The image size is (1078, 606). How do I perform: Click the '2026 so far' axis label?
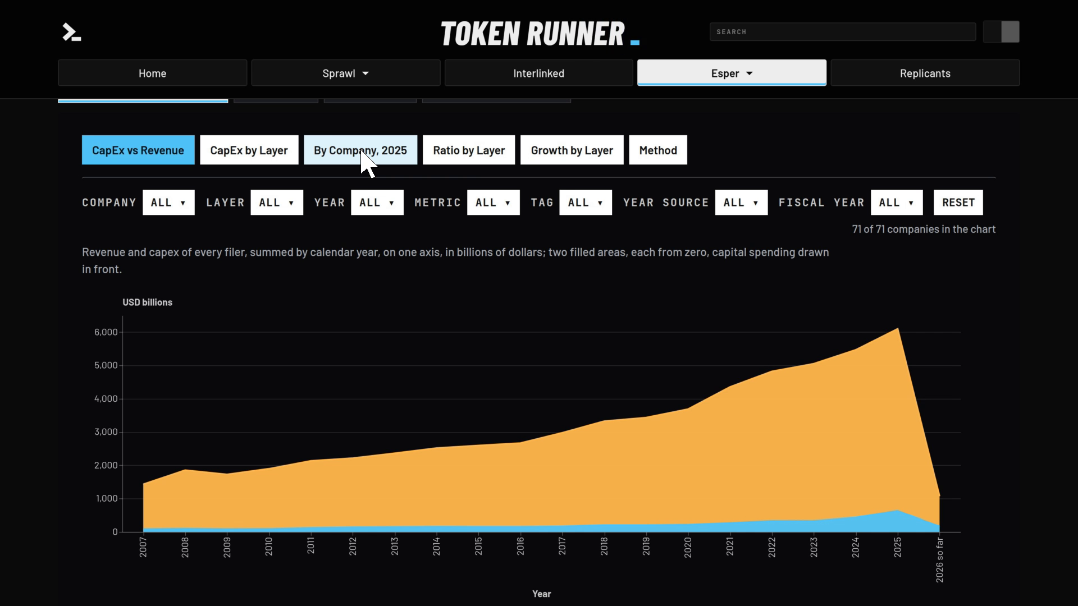point(939,559)
